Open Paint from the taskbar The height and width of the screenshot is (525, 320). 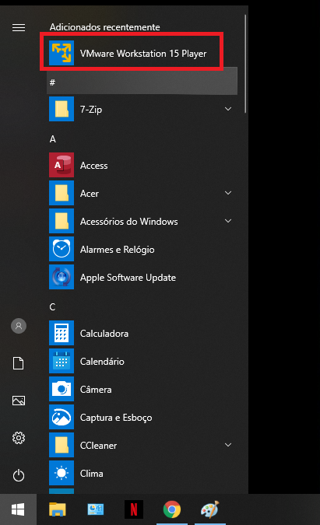pyautogui.click(x=210, y=509)
